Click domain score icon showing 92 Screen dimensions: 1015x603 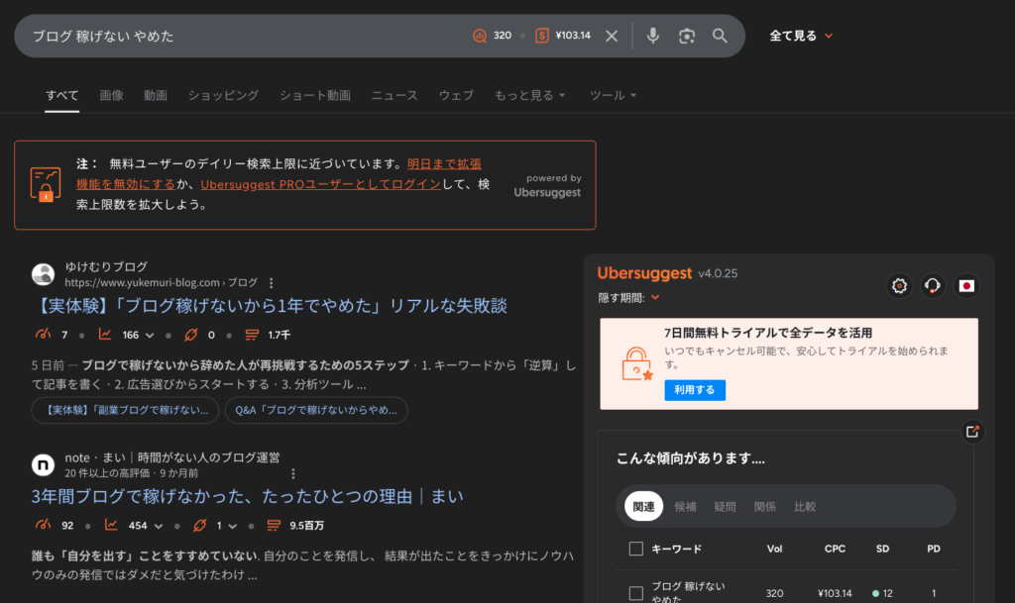pos(44,525)
